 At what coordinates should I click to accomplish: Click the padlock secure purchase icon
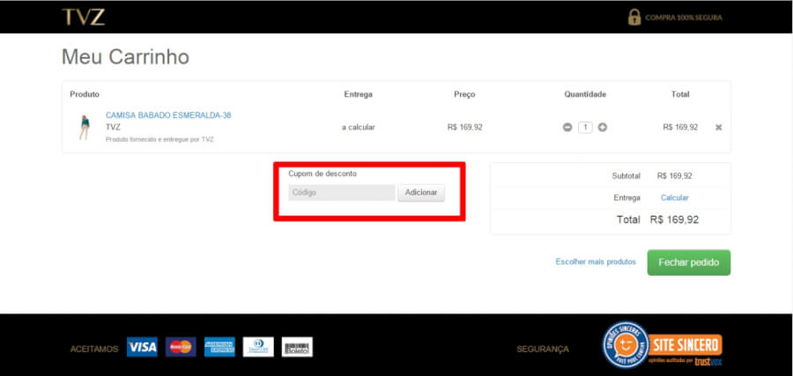[634, 17]
